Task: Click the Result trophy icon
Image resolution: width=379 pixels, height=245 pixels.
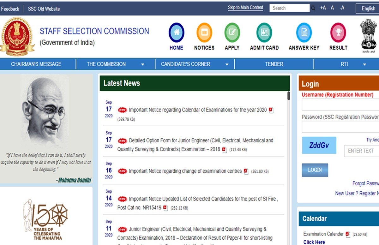Action: click(338, 33)
